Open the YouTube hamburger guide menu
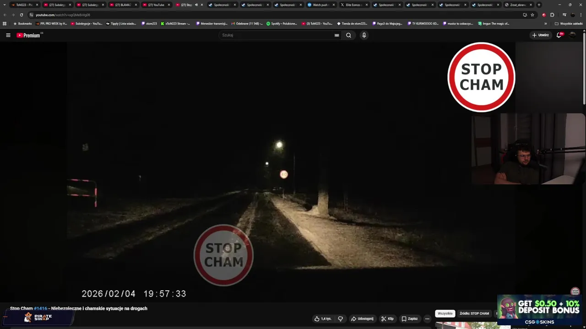586x329 pixels. coord(8,35)
